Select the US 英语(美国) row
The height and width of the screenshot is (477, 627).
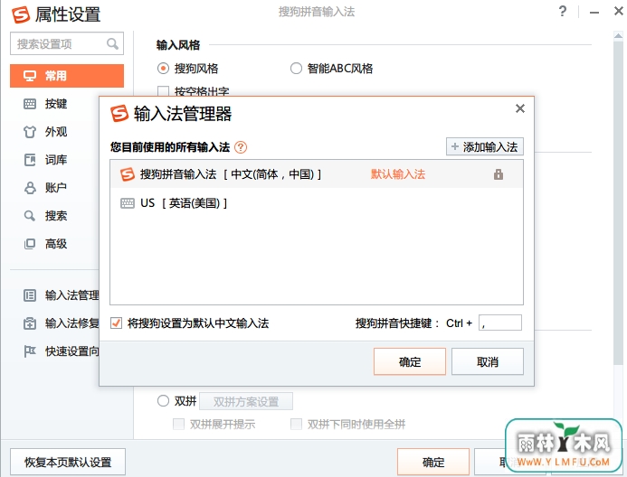[317, 203]
